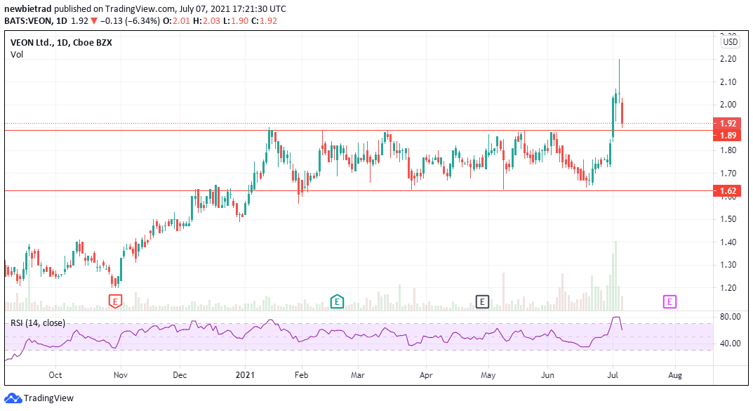Click the green earnings E marker near February
The image size is (753, 411).
pos(337,301)
